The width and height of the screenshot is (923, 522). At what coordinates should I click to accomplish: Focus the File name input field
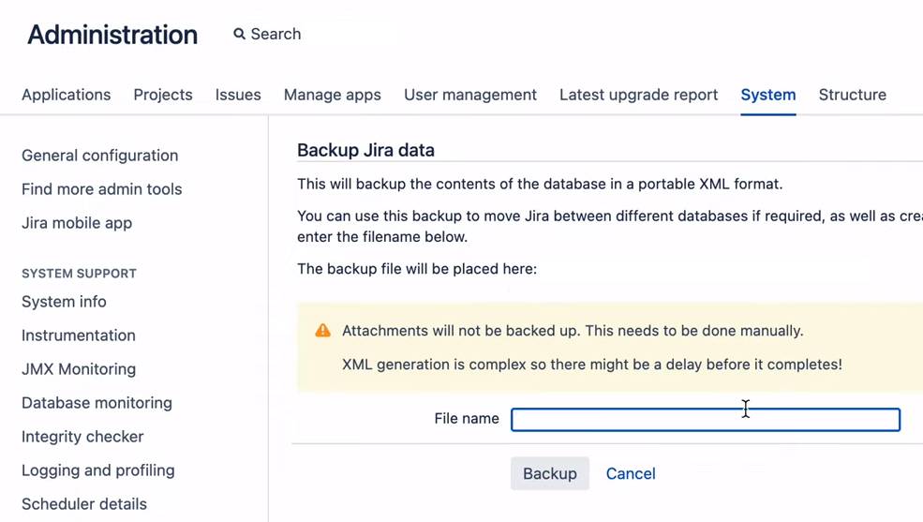[x=706, y=420]
